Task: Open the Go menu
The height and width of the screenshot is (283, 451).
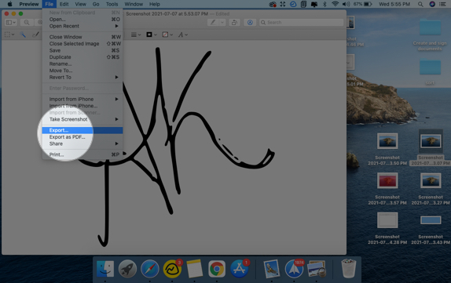Action: (x=96, y=4)
